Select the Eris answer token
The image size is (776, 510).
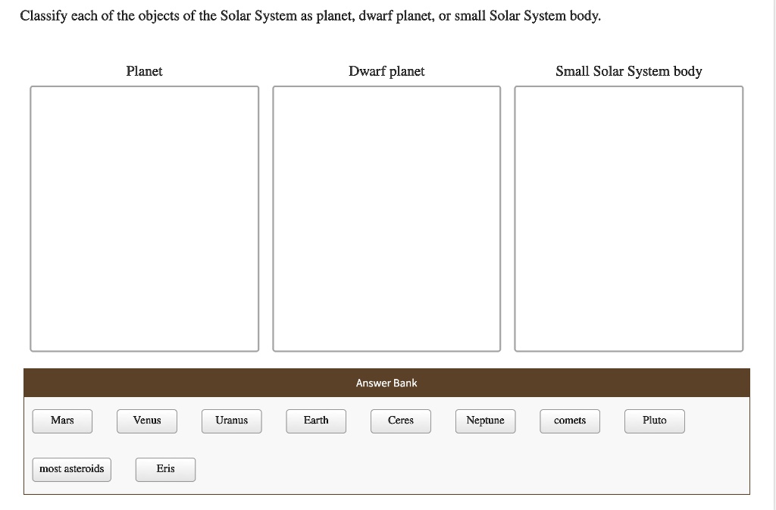pos(164,469)
